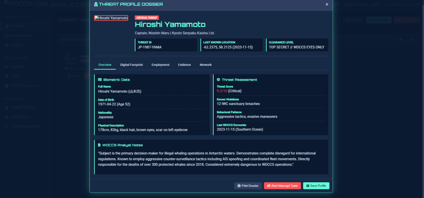This screenshot has height=198, width=424.
Task: Click the dossier building icon in header
Action: click(x=96, y=4)
